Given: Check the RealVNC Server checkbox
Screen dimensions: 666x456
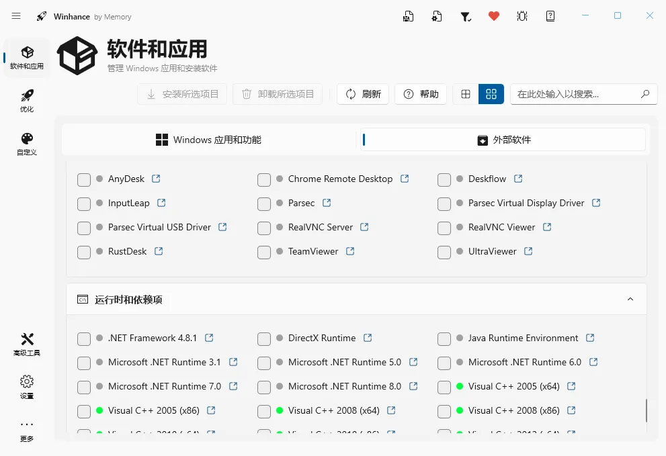Looking at the screenshot, I should pos(263,228).
